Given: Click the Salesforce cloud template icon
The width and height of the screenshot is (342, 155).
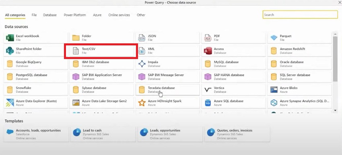Looking at the screenshot, I should (x=10, y=132).
